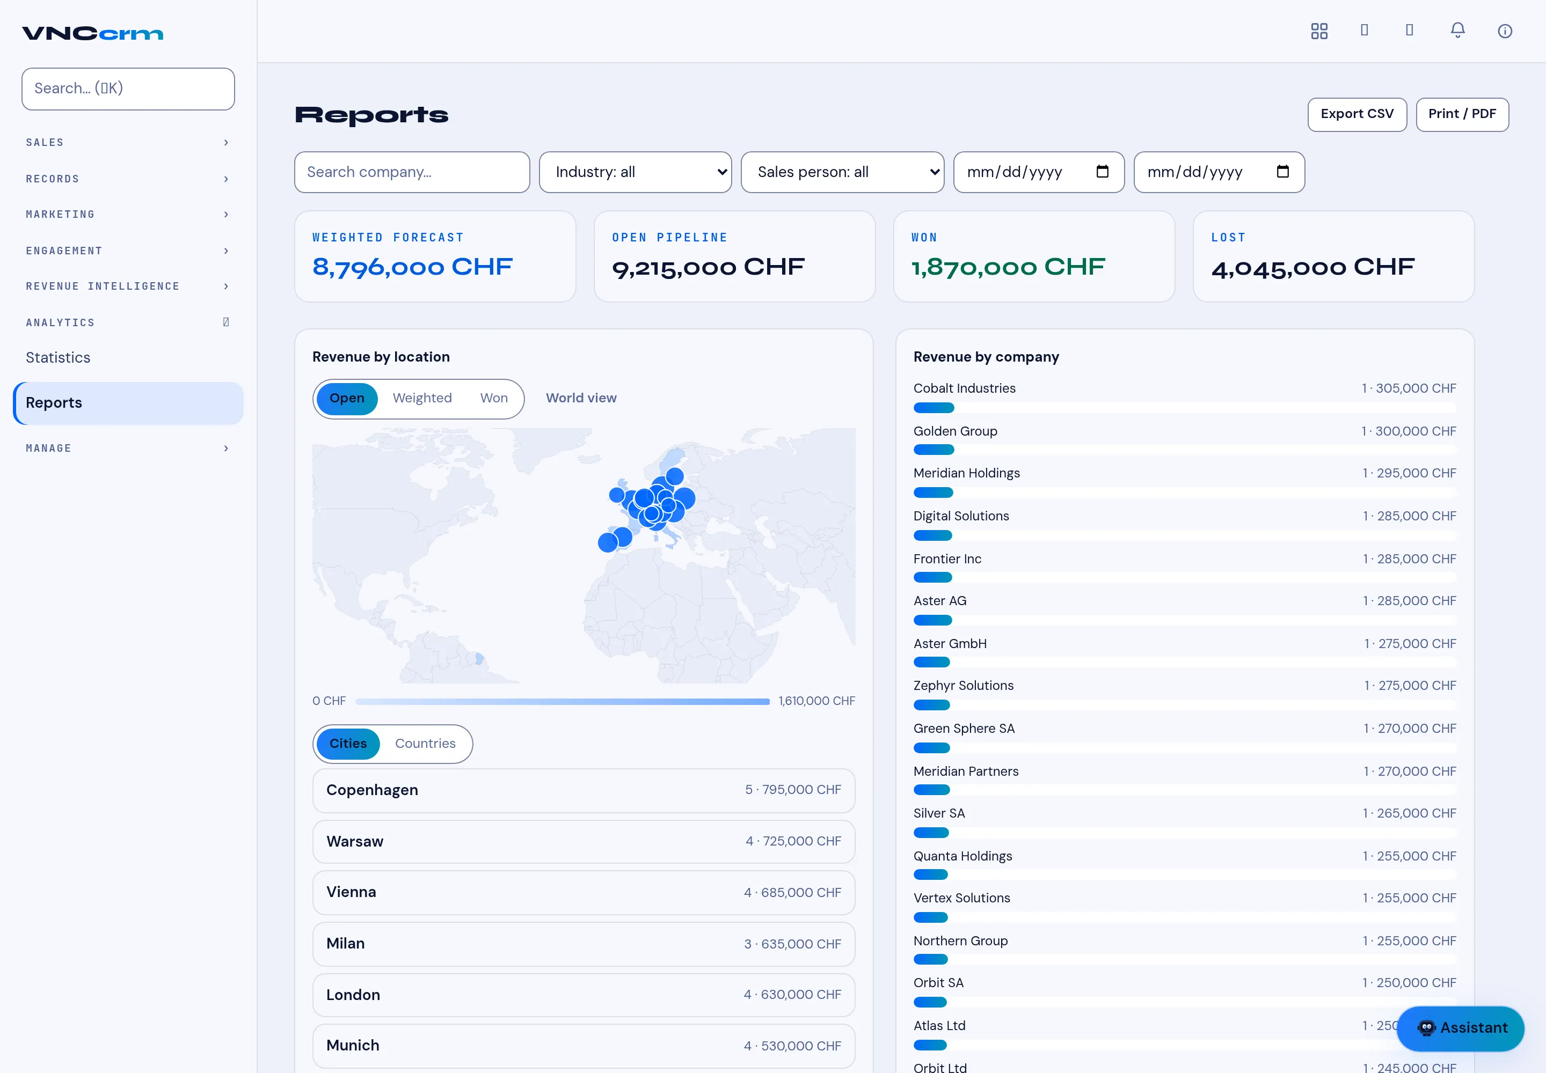
Task: Click the second date input field
Action: [x=1219, y=172]
